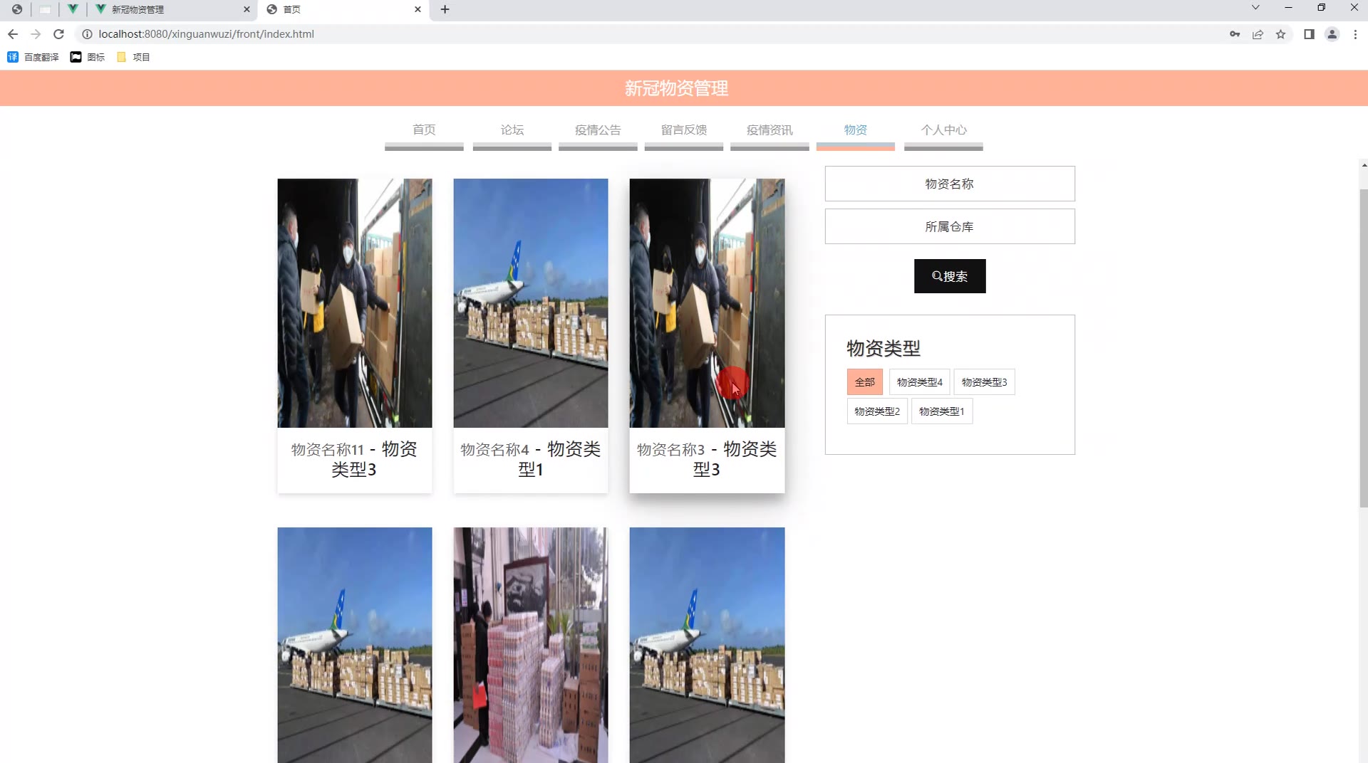1368x763 pixels.
Task: Select the 物资 navigation item
Action: point(856,130)
